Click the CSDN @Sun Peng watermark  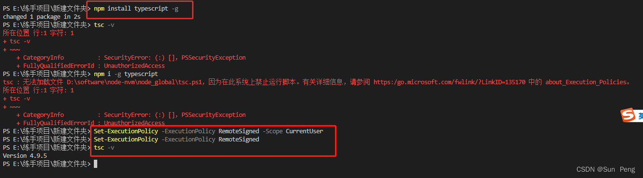pyautogui.click(x=605, y=169)
